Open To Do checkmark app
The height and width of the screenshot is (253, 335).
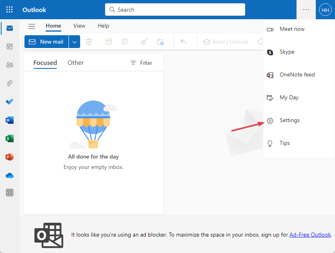coord(10,102)
